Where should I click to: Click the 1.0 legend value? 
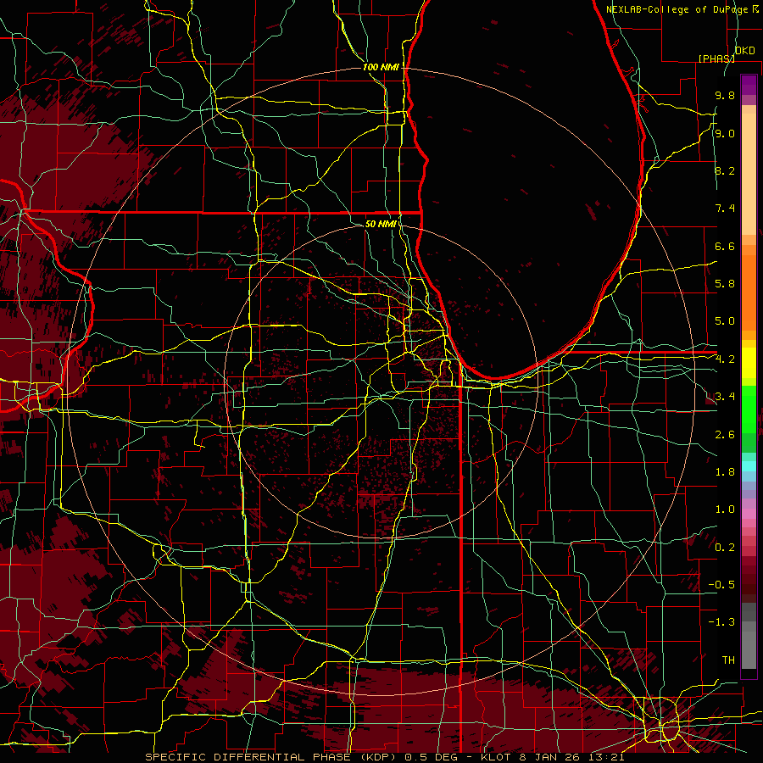(x=725, y=510)
